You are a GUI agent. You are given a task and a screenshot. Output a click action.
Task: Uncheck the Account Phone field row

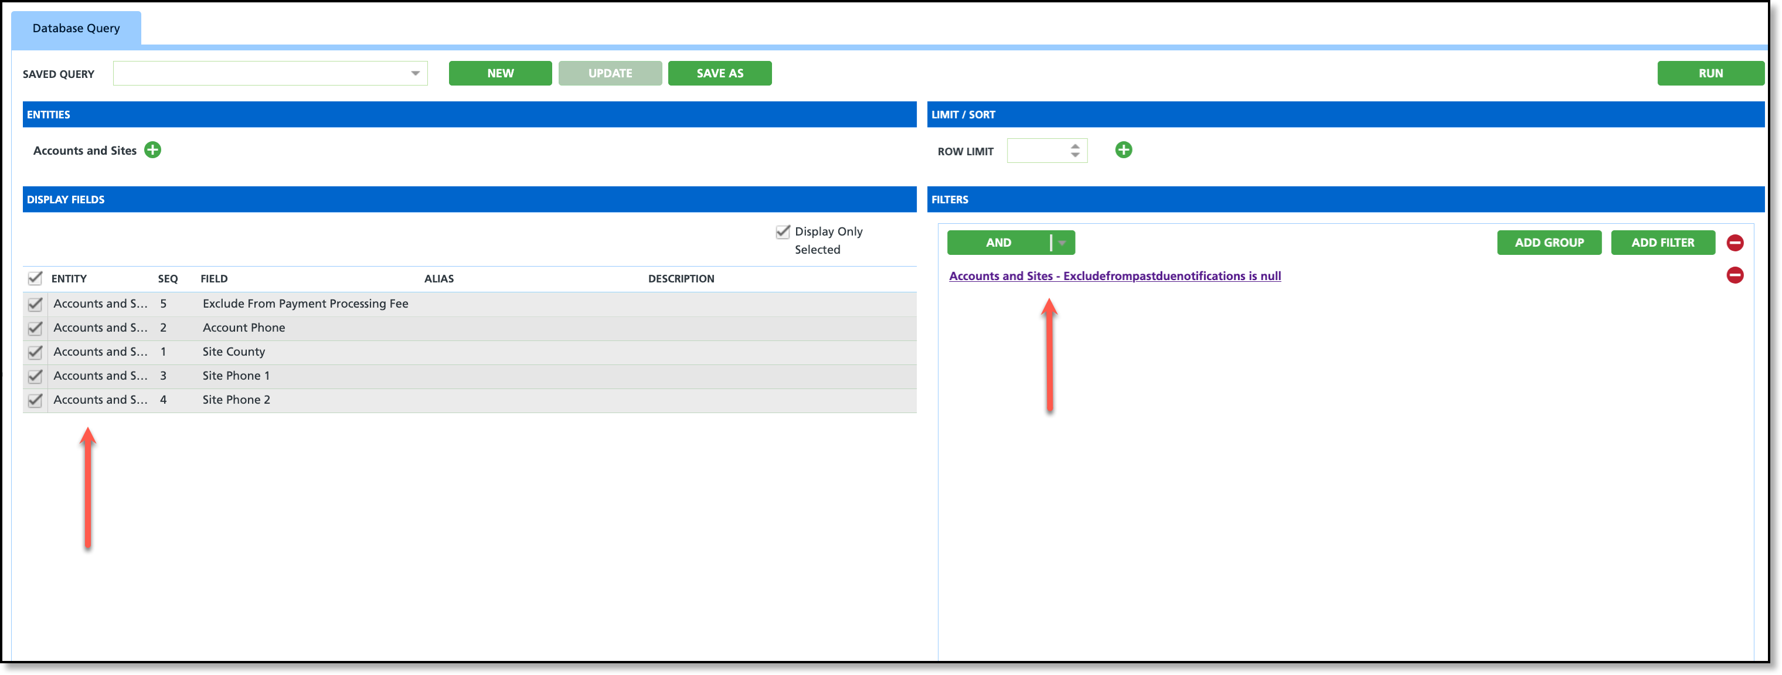coord(35,328)
